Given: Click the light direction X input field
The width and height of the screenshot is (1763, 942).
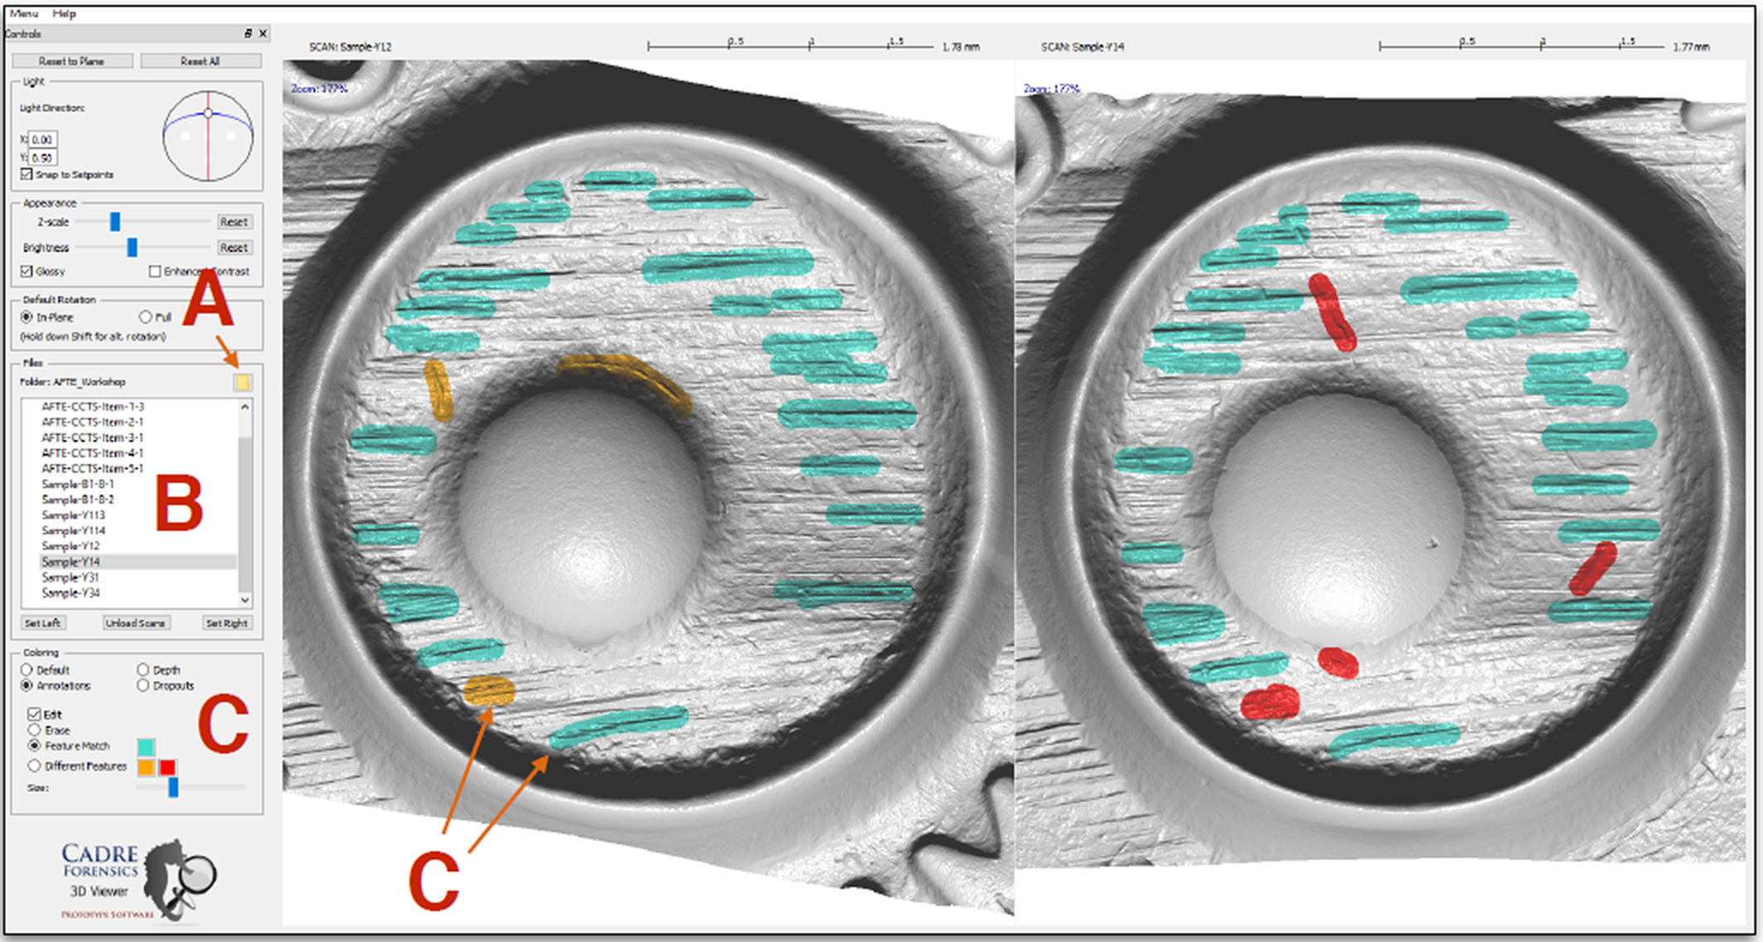Looking at the screenshot, I should click(x=43, y=139).
